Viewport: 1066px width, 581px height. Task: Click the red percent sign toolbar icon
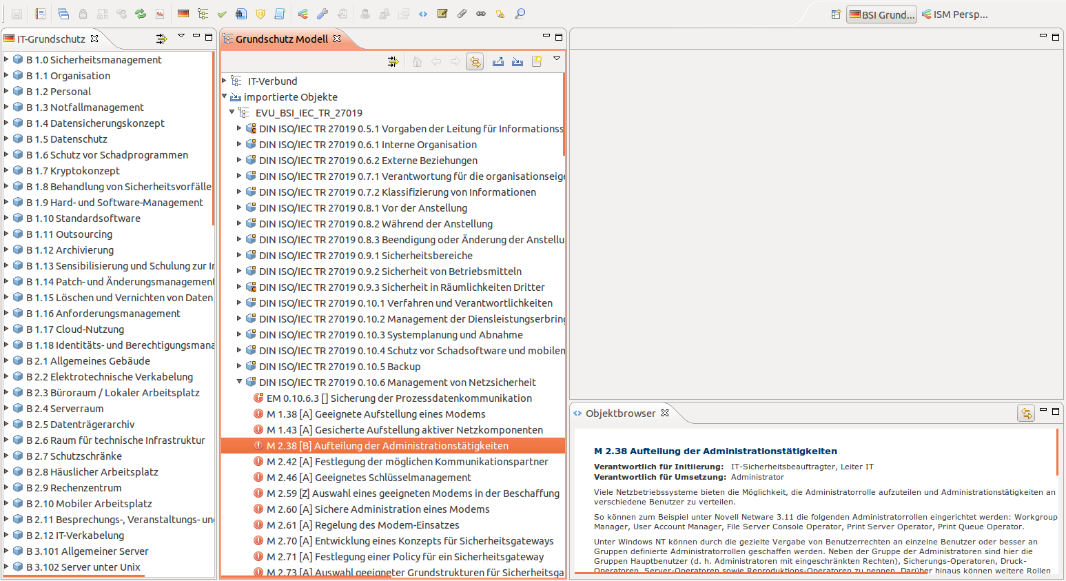click(160, 14)
